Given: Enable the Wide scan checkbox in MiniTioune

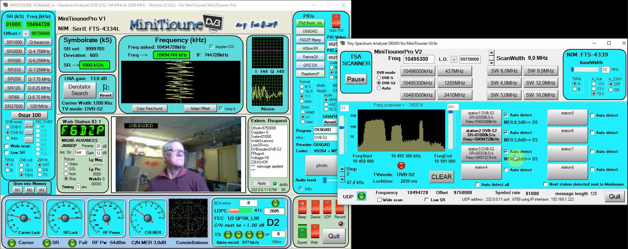Looking at the screenshot, I should tap(7, 146).
